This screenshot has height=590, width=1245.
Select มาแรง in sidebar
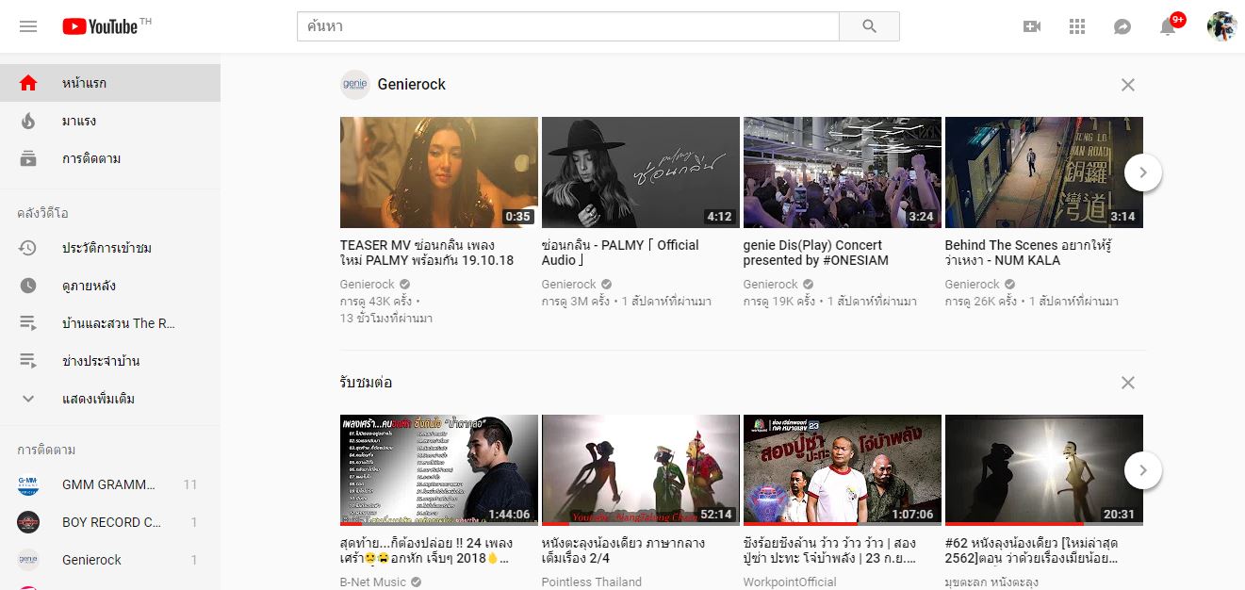110,121
